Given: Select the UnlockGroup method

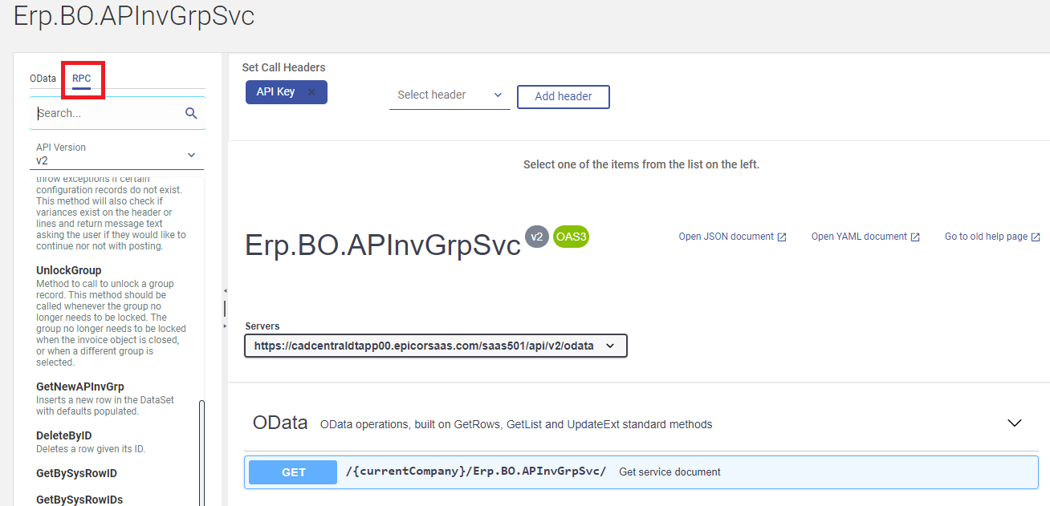Looking at the screenshot, I should tap(69, 270).
